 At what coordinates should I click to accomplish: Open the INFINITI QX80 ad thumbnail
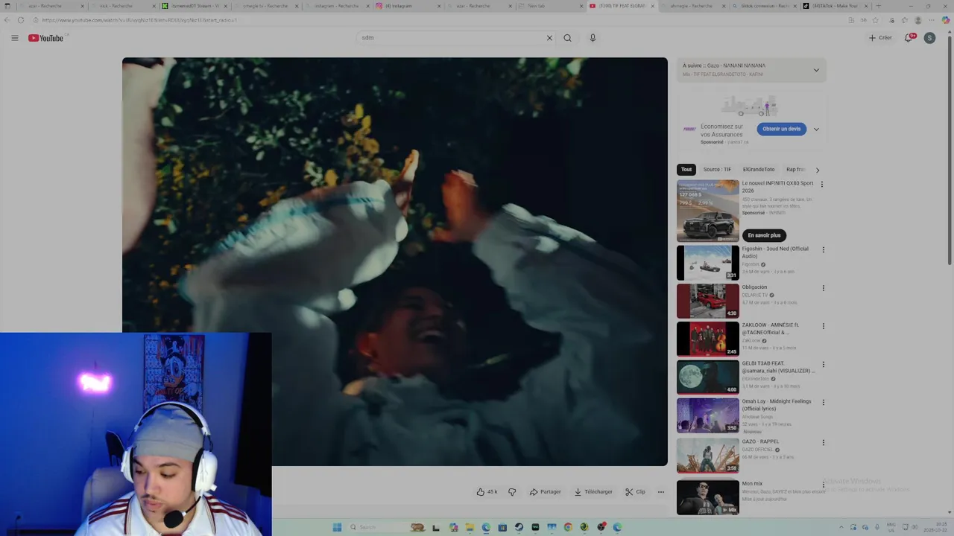708,211
